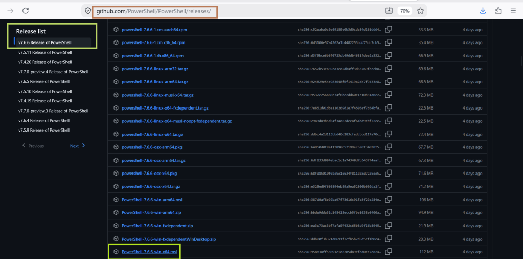The width and height of the screenshot is (523, 259).
Task: Download powershell-7.6.6-osx-arm64.tar.gz
Action: (153, 160)
